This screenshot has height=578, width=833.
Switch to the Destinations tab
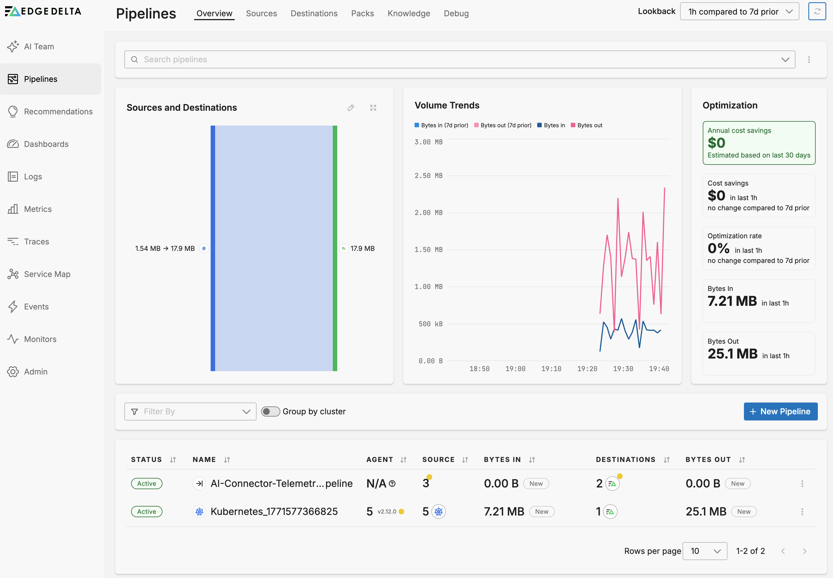click(314, 13)
